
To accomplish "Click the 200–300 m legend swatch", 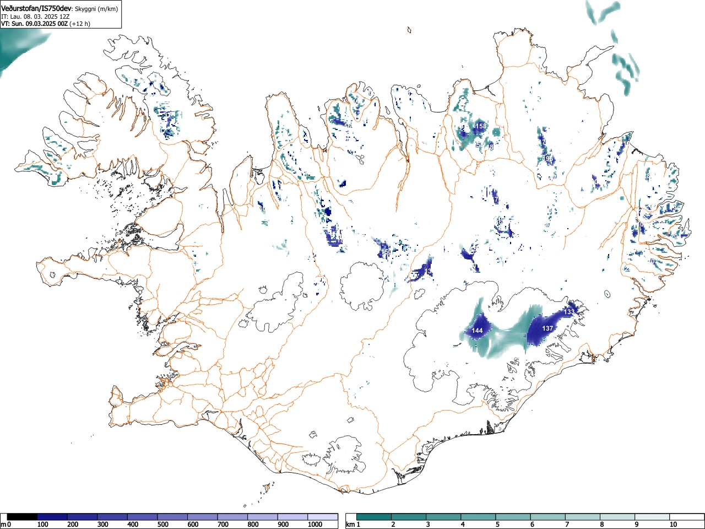I will (x=82, y=517).
